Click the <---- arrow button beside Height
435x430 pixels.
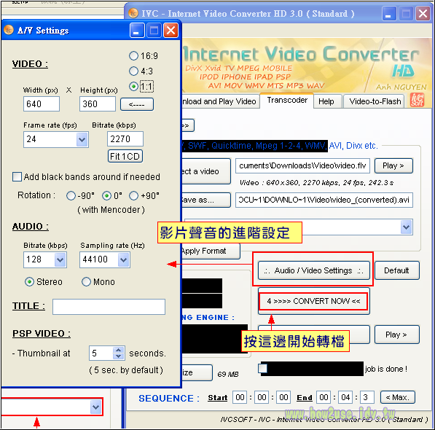137,104
